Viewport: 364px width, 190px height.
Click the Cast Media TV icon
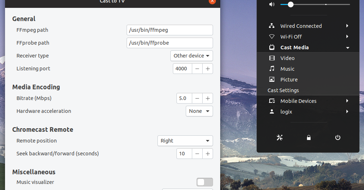pos(271,47)
